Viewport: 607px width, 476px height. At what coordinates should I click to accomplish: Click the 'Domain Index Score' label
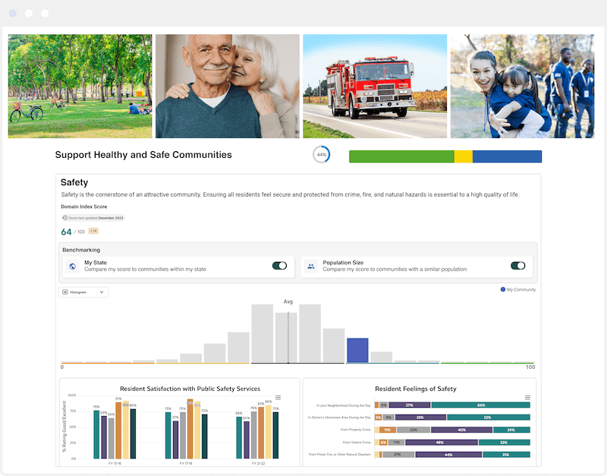[84, 206]
